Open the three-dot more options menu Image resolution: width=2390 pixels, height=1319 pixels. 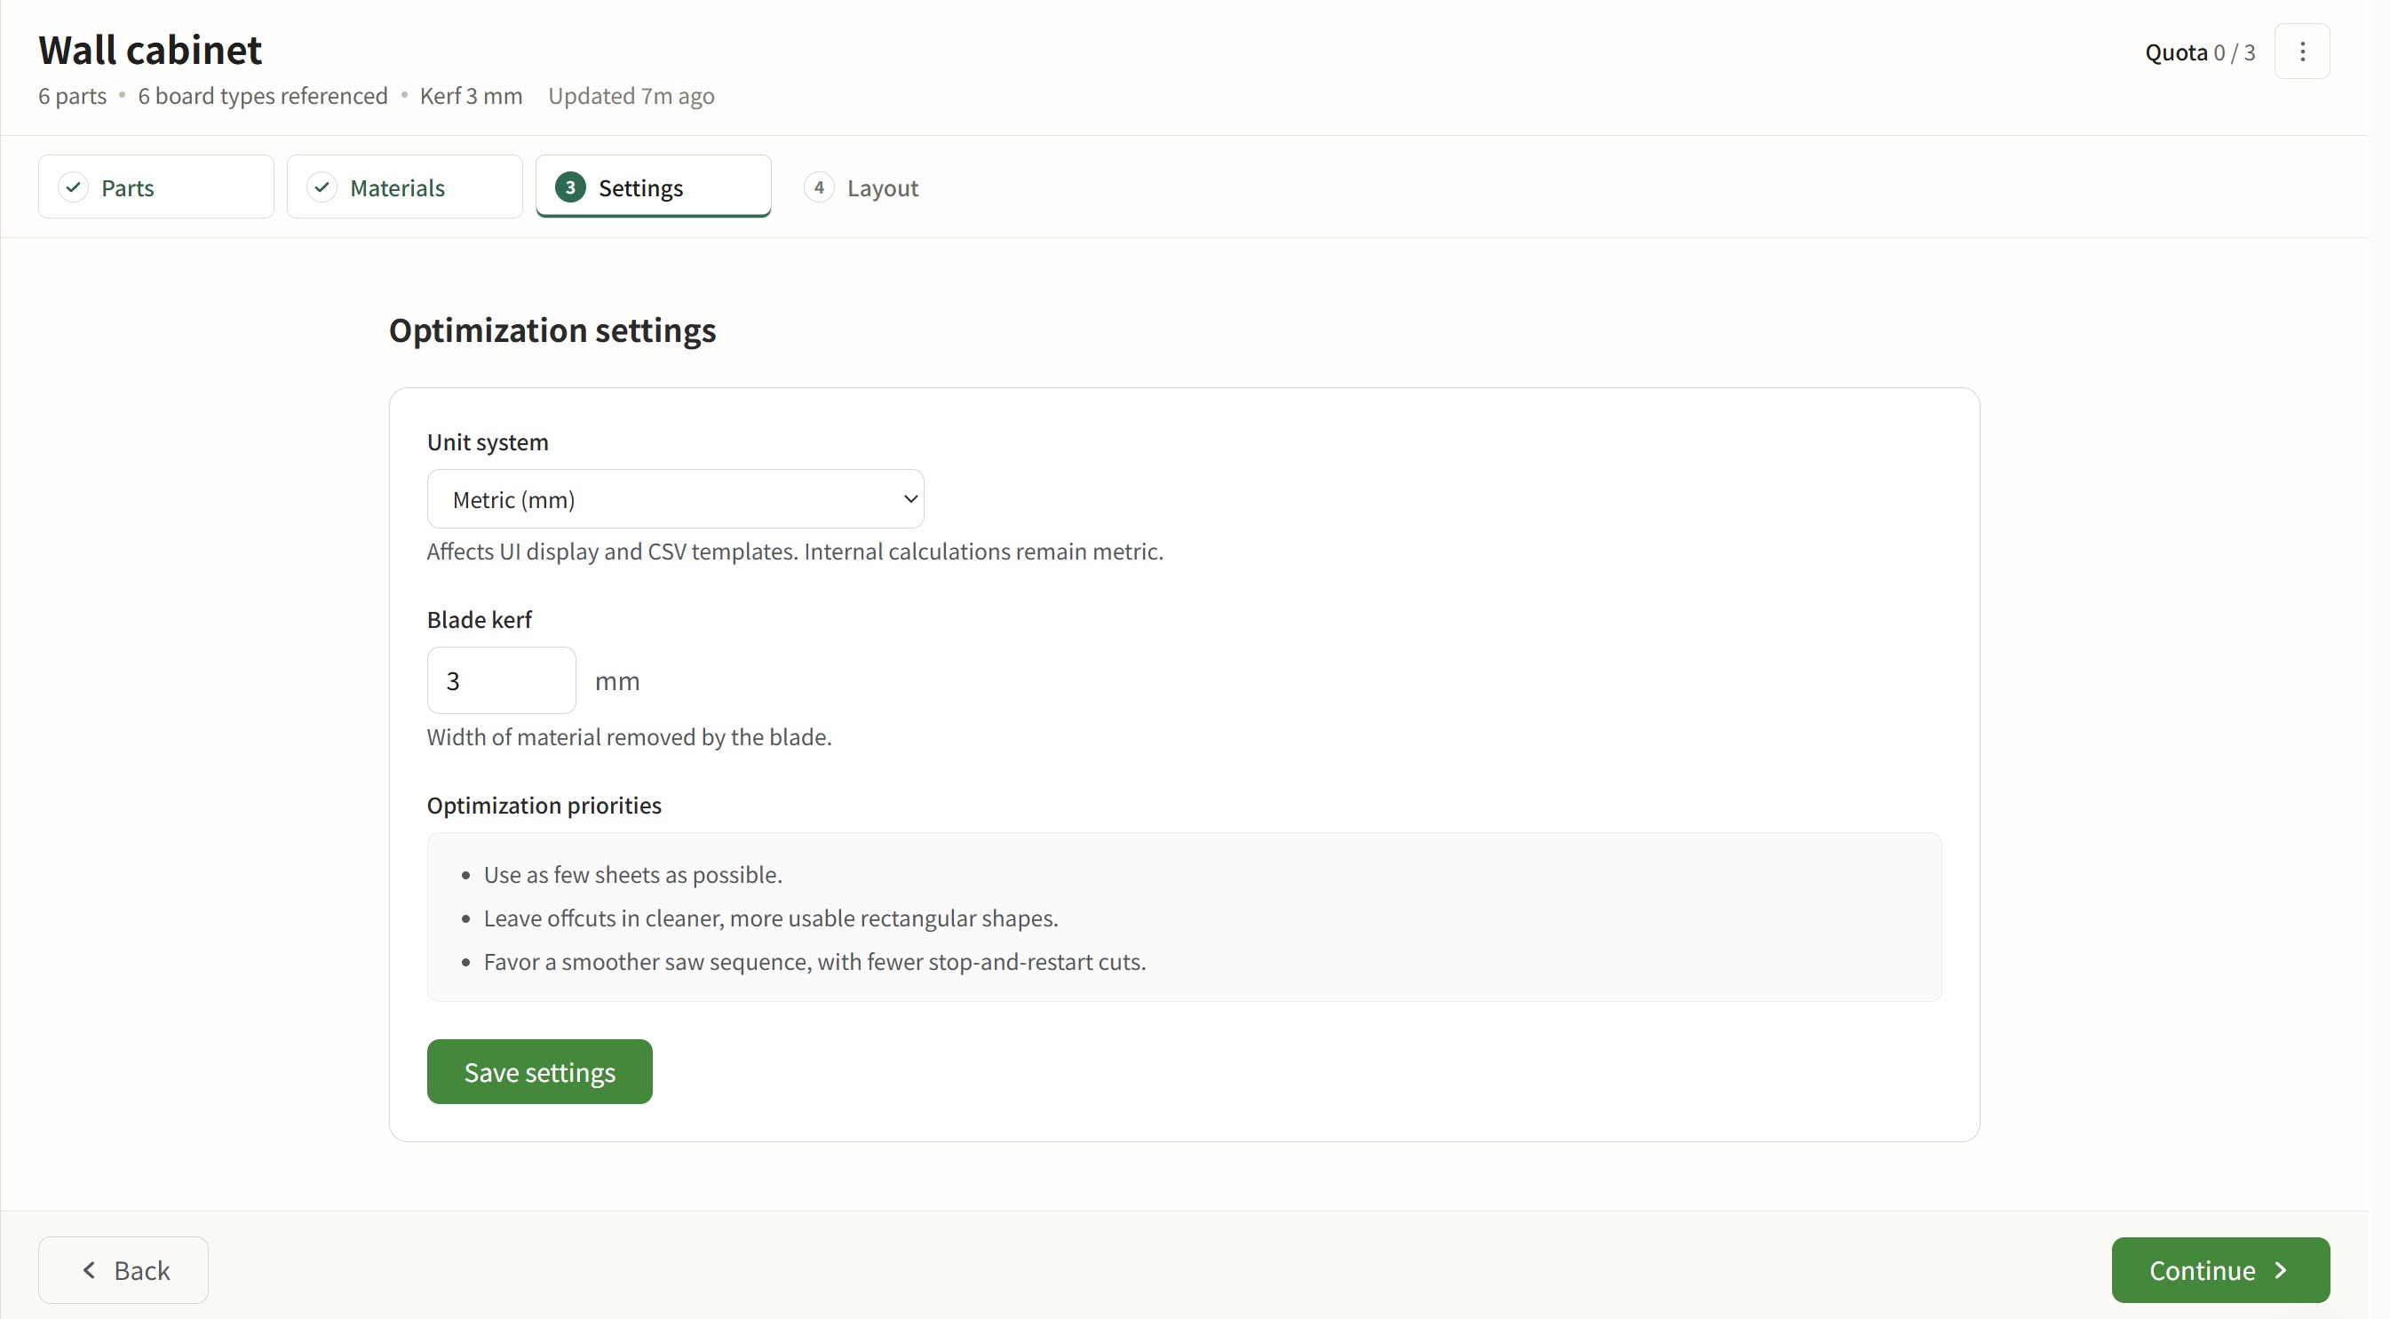tap(2301, 52)
